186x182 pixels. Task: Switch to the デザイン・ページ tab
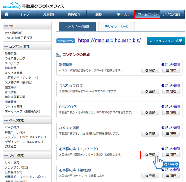point(117,27)
